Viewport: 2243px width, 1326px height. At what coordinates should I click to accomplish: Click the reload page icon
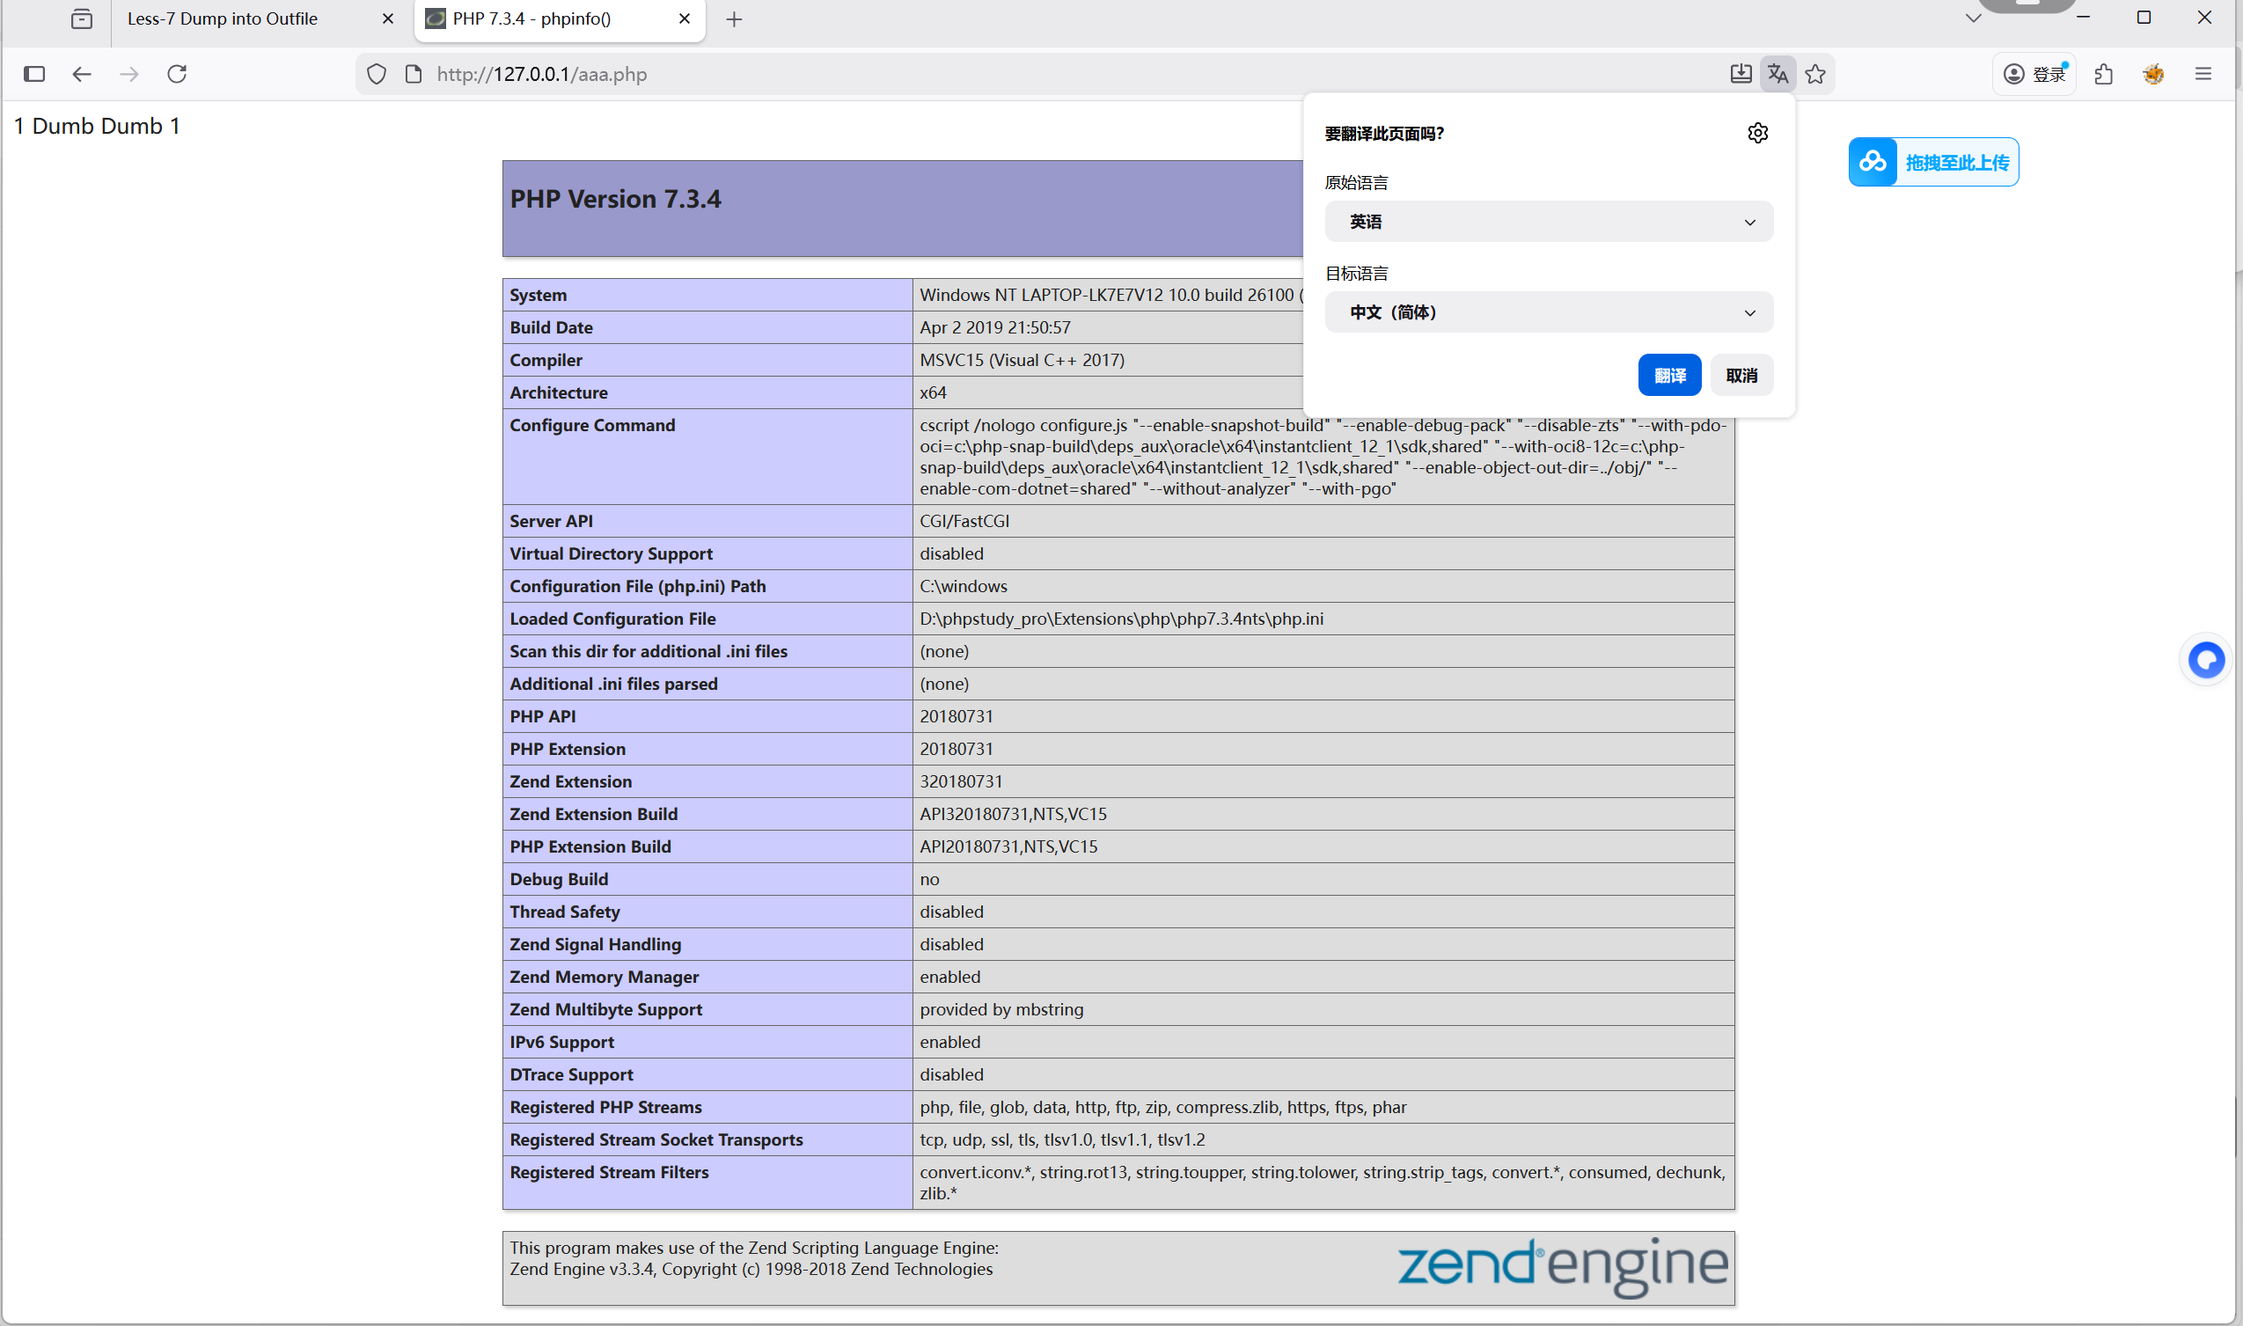point(177,74)
